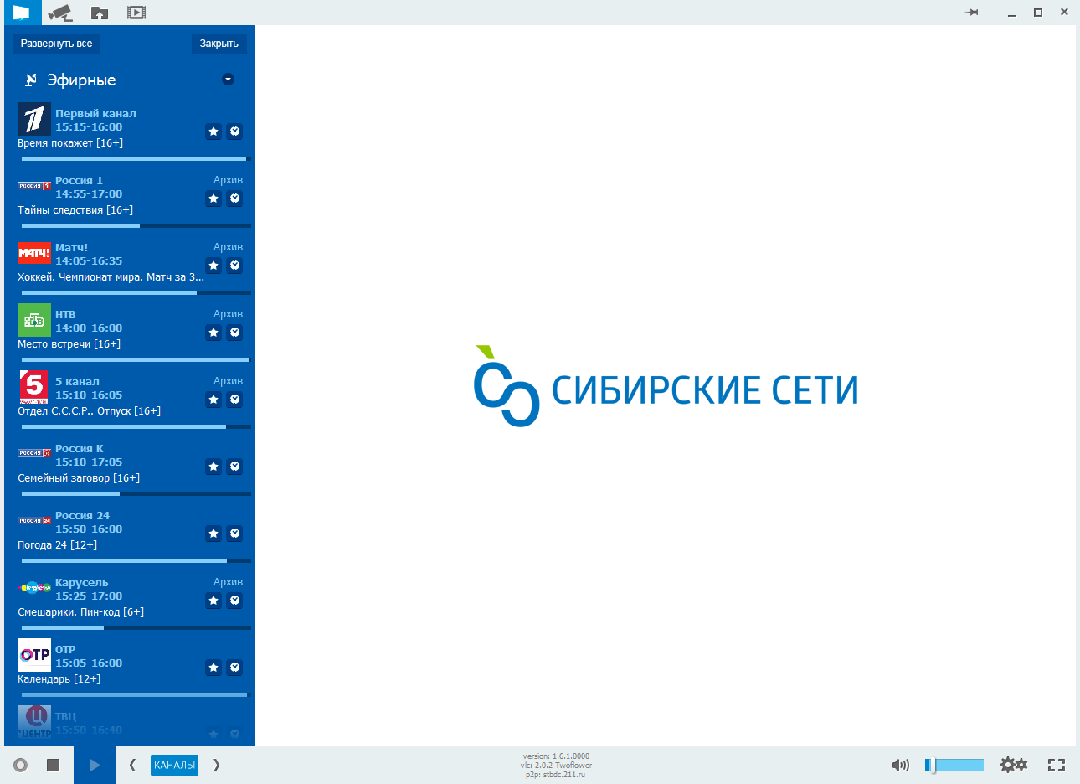
Task: Select program Календарь [12+]
Action: tap(59, 679)
